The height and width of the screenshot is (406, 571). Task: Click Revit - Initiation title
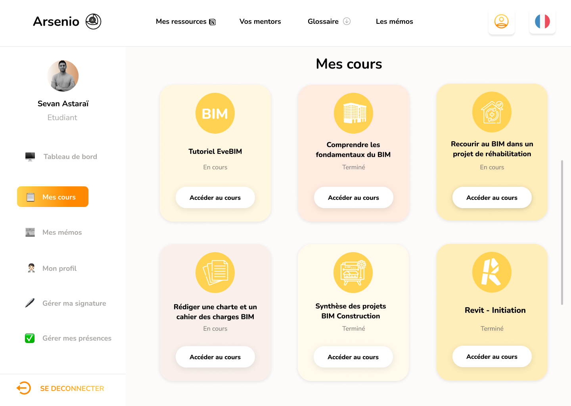tap(495, 310)
